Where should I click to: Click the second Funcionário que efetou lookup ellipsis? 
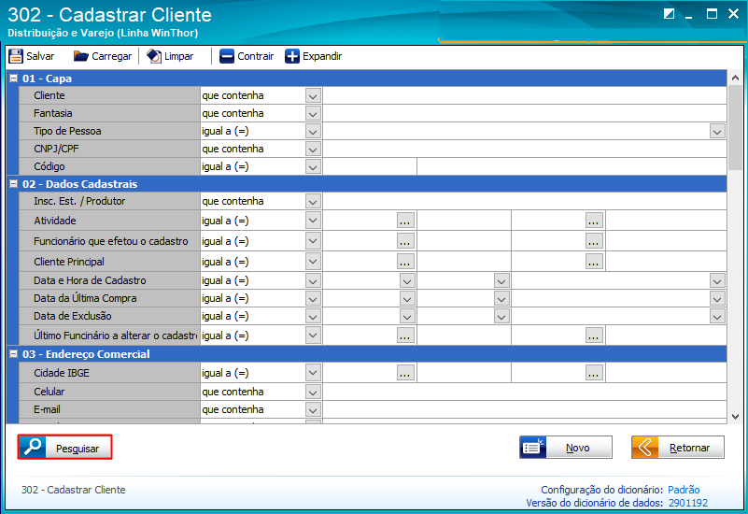click(595, 241)
